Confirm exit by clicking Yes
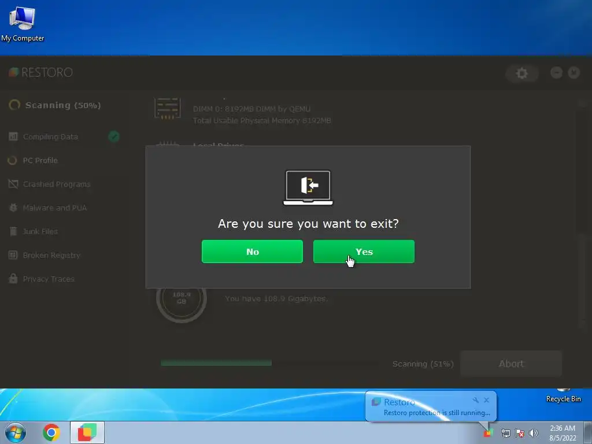Image resolution: width=592 pixels, height=444 pixels. click(364, 251)
